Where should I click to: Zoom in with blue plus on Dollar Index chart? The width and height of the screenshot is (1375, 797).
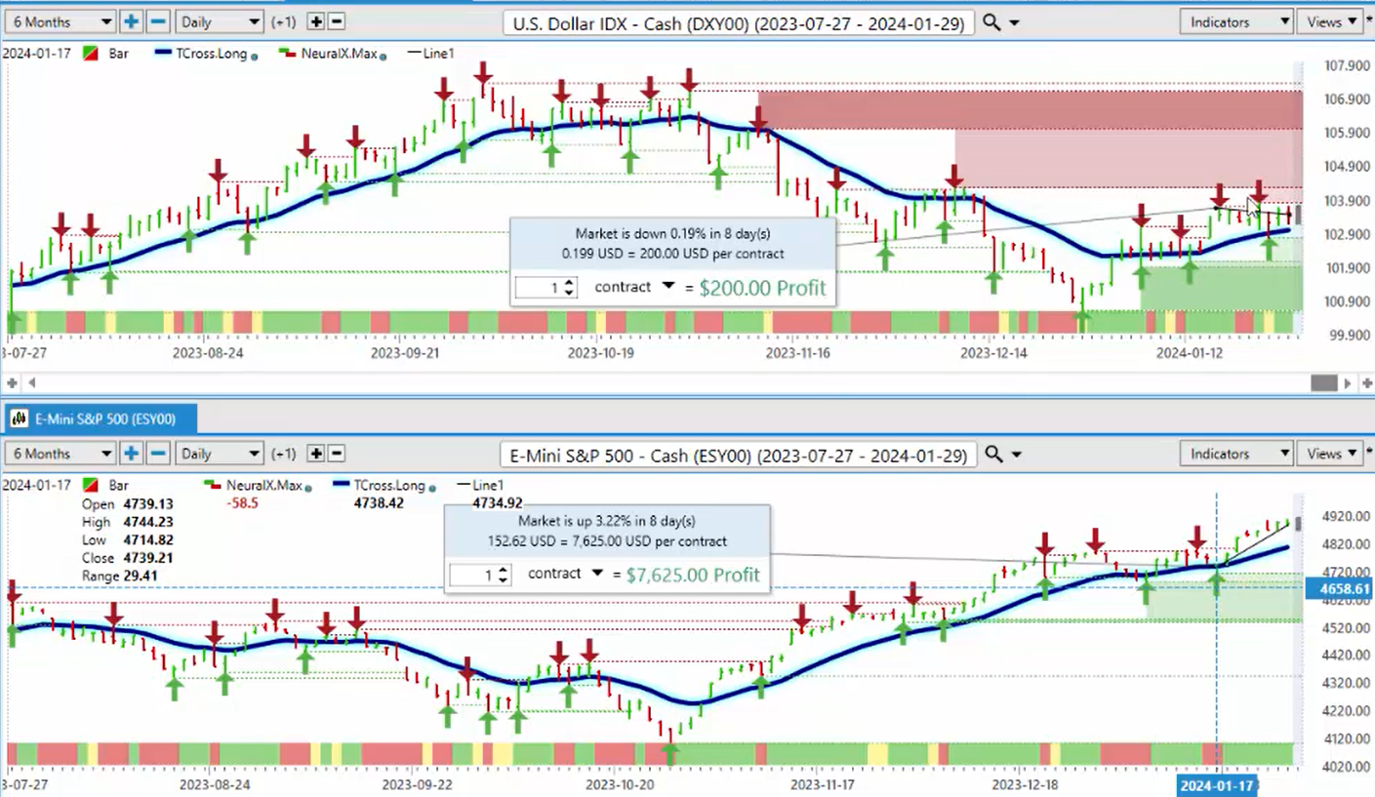(131, 20)
